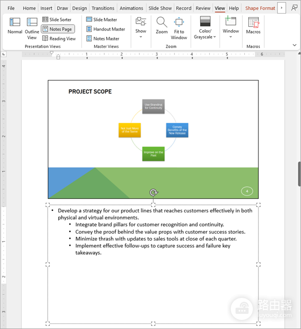The image size is (301, 329).
Task: Collapse the ribbon chevron
Action: tap(294, 45)
